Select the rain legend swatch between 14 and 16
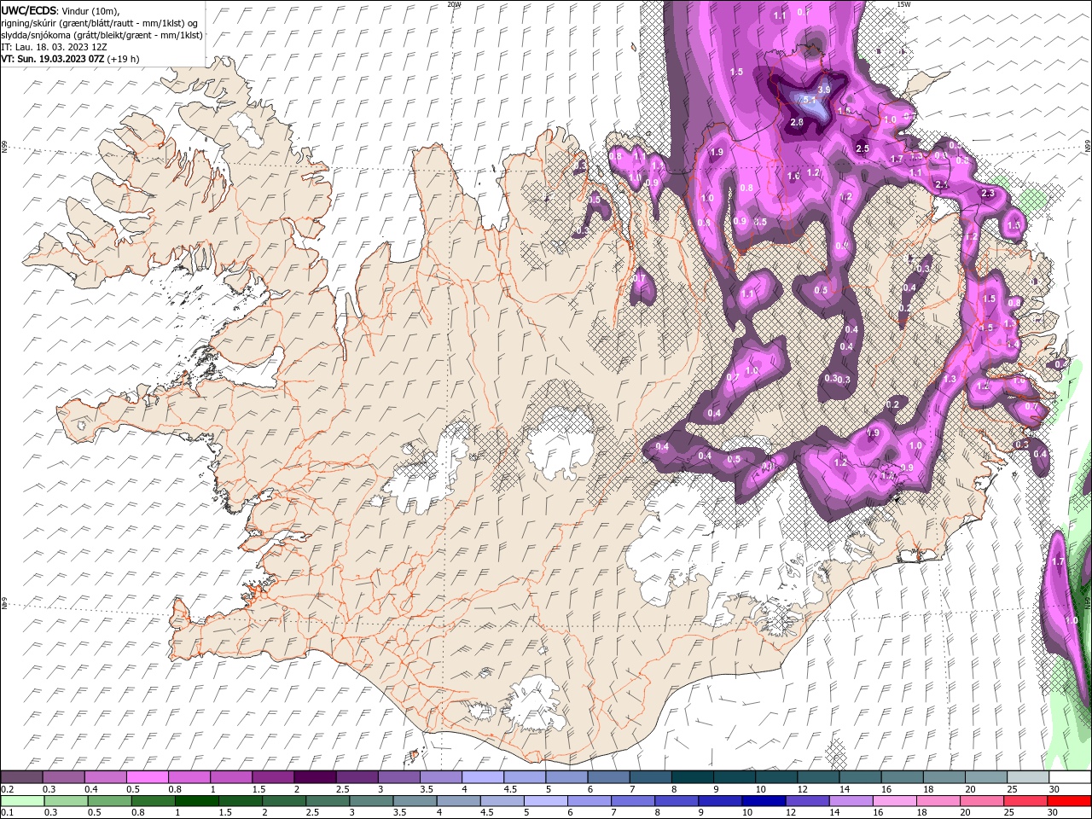 pos(851,801)
